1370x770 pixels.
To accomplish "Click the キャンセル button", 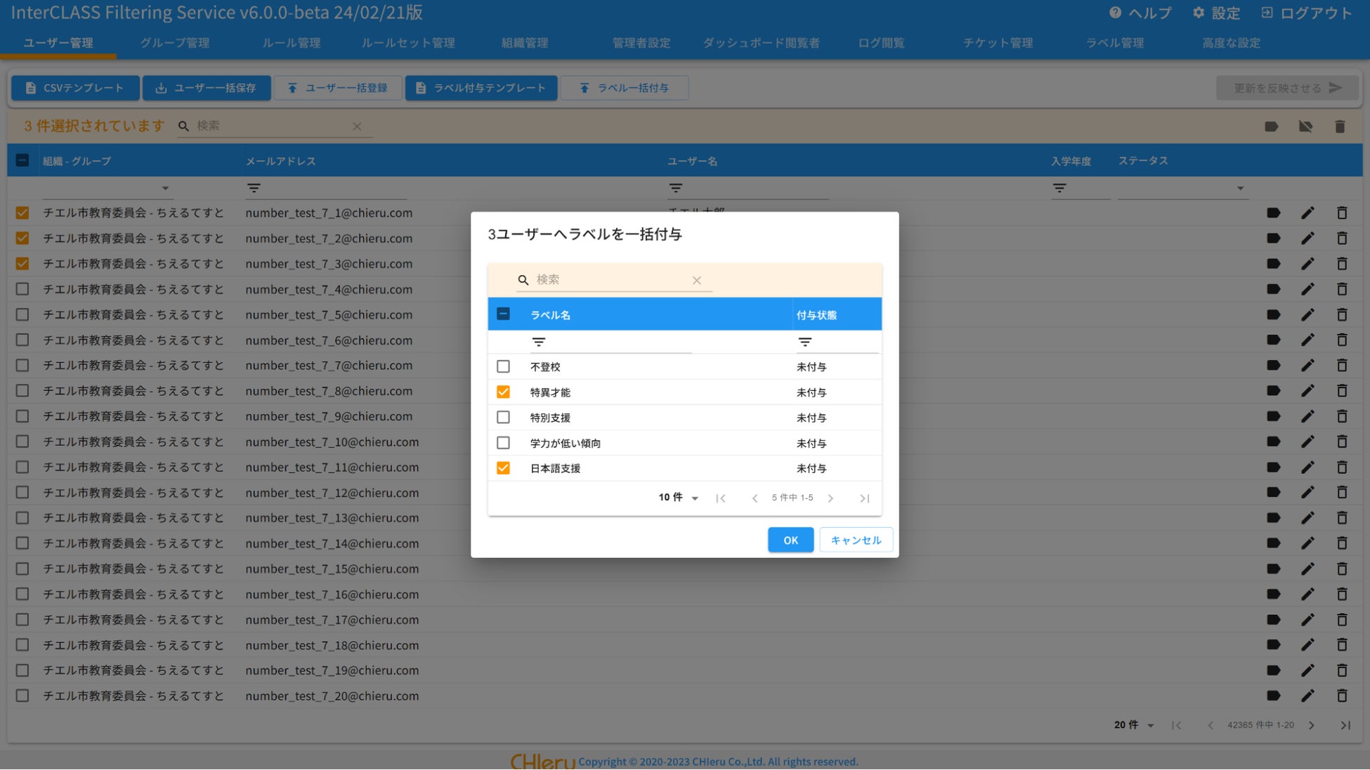I will point(855,540).
